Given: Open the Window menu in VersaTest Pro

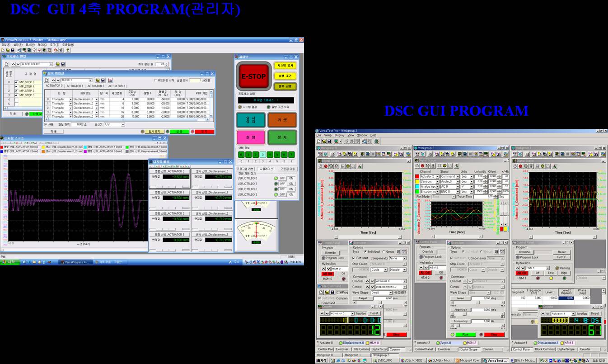Looking at the screenshot, I should (x=362, y=135).
